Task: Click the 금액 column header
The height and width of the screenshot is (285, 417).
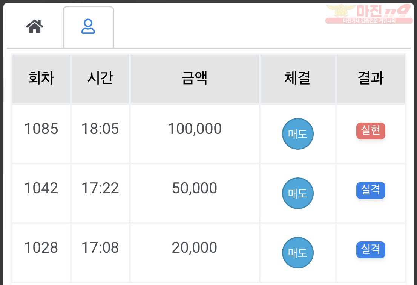Action: [195, 79]
